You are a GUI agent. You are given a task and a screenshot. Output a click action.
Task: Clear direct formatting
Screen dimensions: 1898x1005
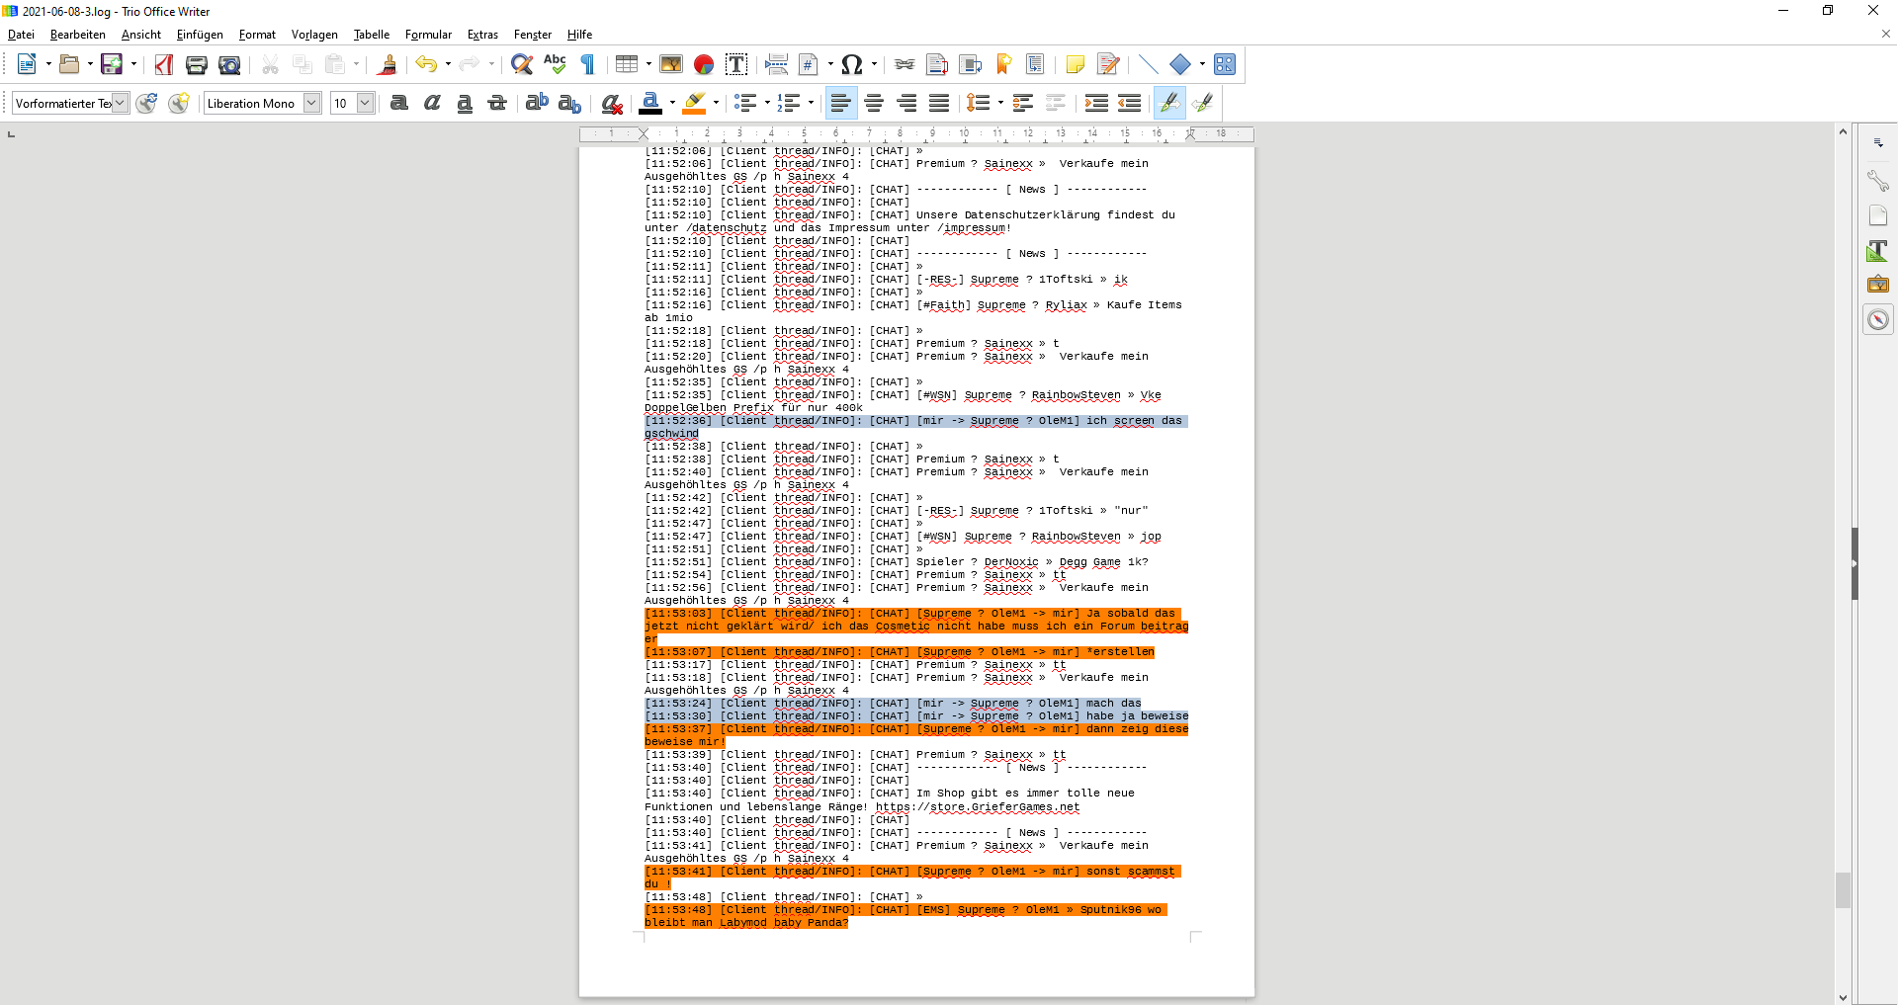tap(612, 103)
